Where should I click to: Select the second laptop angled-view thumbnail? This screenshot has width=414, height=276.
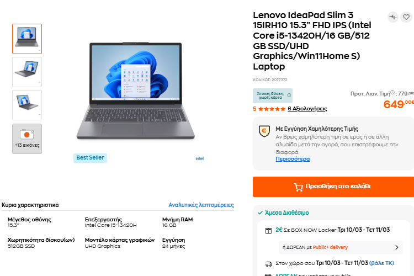point(27,72)
